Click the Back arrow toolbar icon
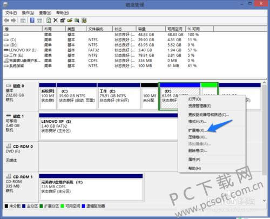Image resolution: width=270 pixels, height=219 pixels. click(6, 21)
